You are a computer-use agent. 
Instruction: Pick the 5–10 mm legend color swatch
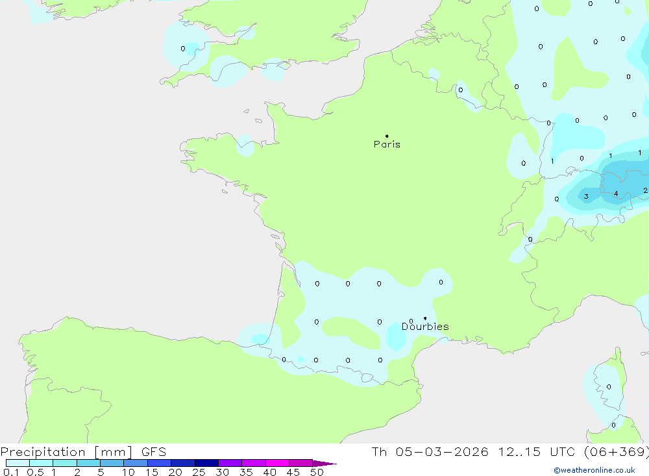112,463
